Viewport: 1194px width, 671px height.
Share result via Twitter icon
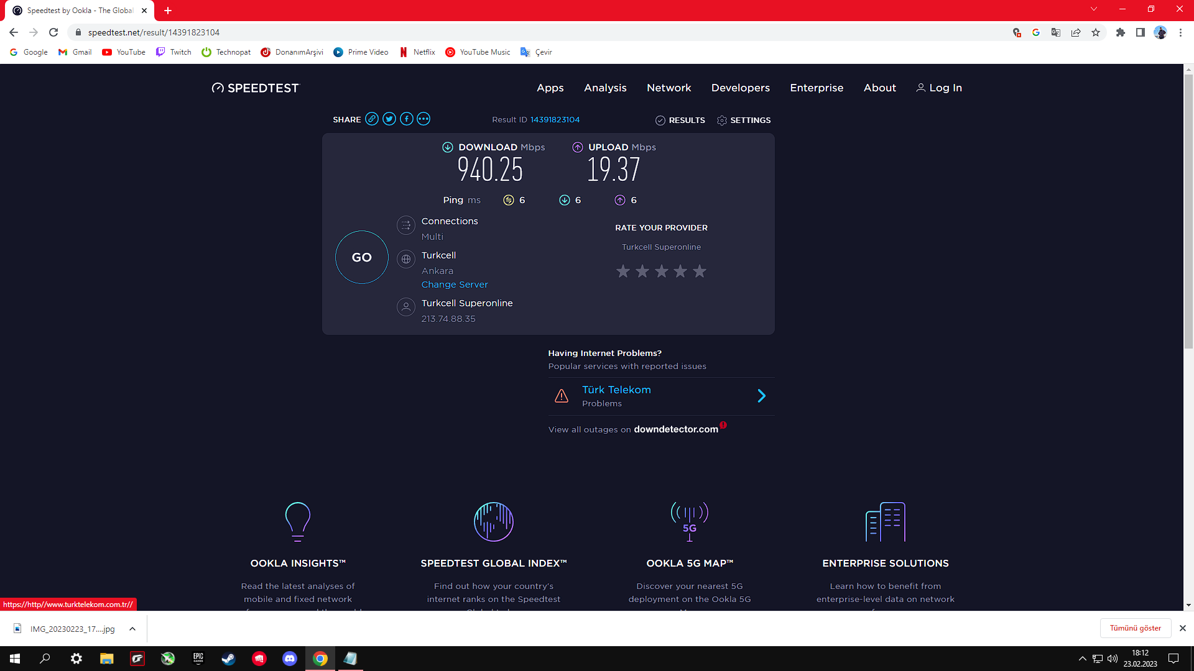[389, 119]
